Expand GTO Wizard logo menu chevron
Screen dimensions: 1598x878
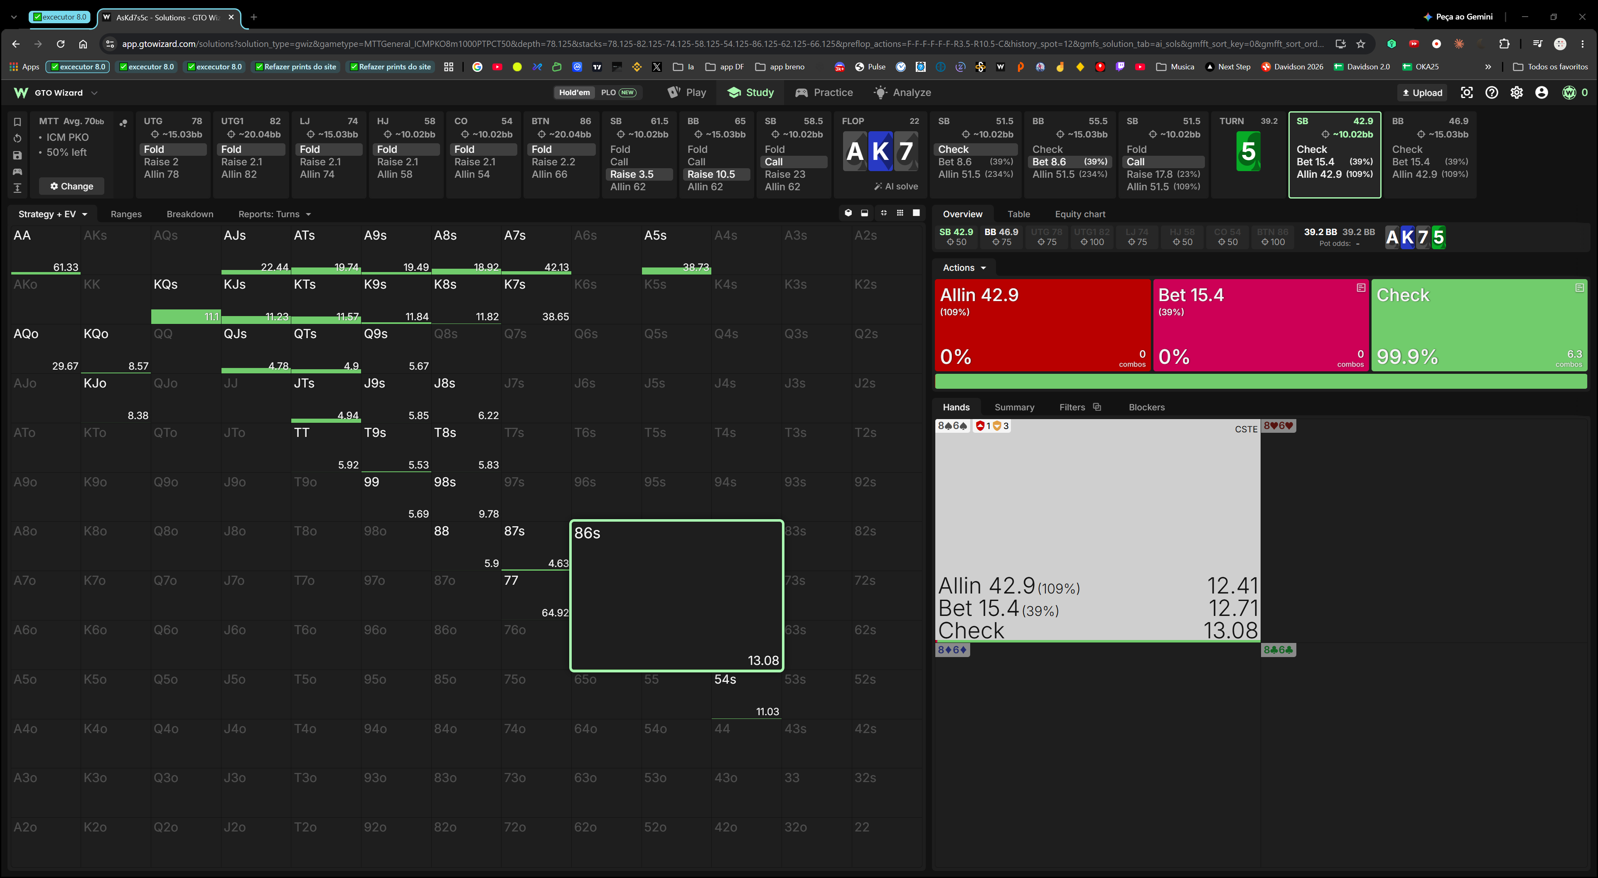[x=94, y=92]
